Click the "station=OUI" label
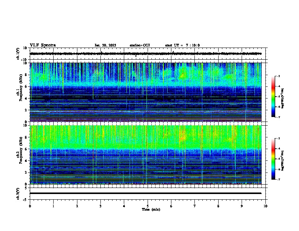 (140, 45)
